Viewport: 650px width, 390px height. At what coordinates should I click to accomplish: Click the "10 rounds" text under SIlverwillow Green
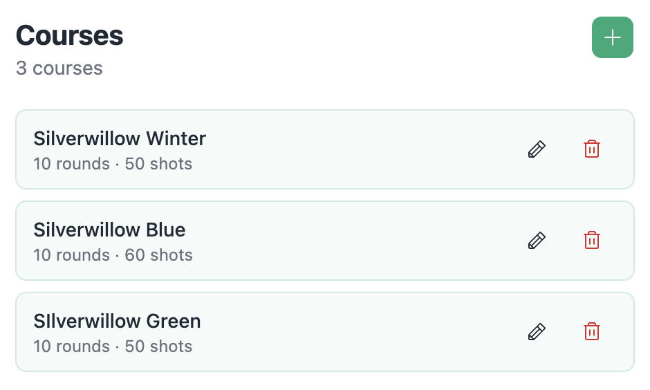coord(71,346)
